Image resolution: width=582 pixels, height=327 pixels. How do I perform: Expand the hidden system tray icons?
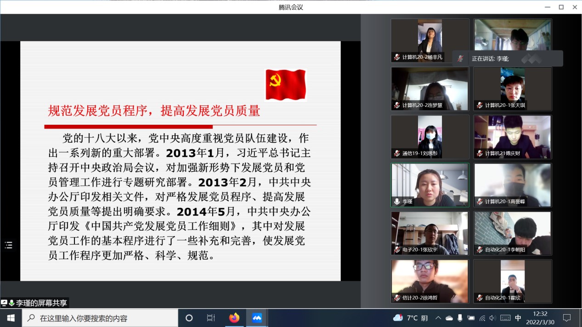[438, 318]
